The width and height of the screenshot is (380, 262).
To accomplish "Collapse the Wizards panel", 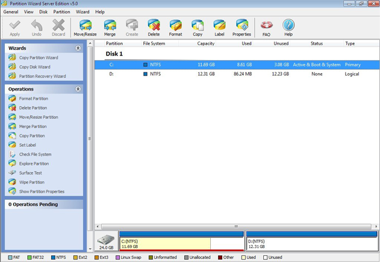I will click(x=78, y=48).
